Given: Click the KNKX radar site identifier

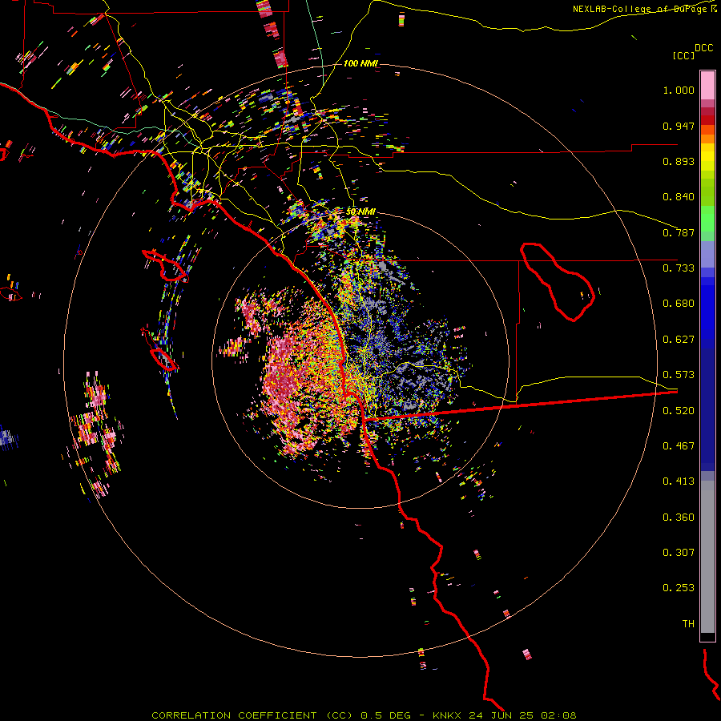Looking at the screenshot, I should coord(449,715).
